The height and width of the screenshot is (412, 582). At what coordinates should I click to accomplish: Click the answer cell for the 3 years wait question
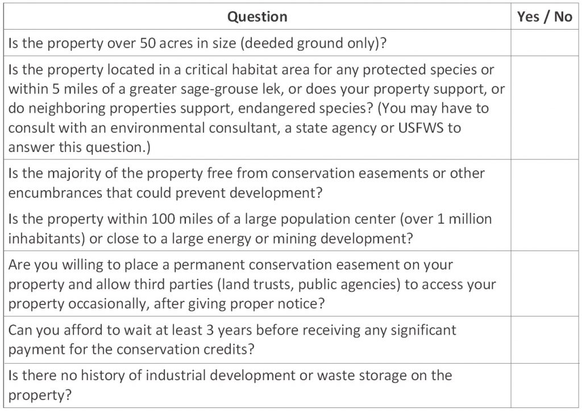coord(544,339)
